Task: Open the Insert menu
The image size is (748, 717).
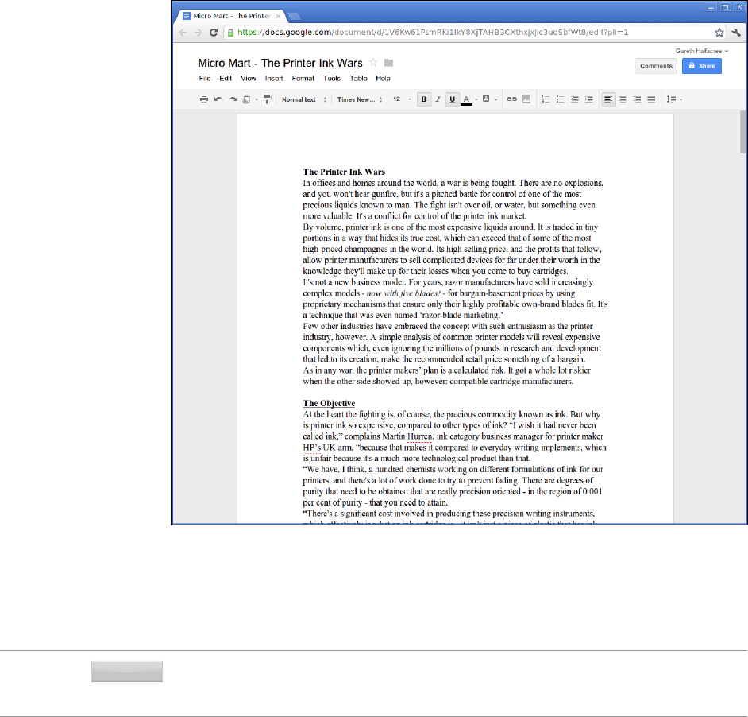Action: pos(274,79)
